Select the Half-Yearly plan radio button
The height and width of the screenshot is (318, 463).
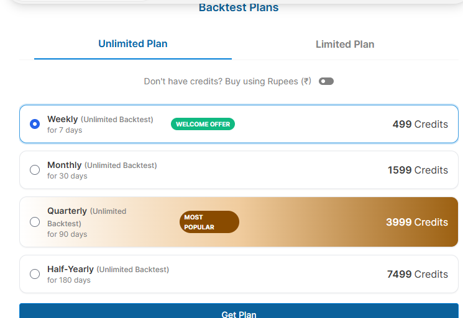pos(35,274)
